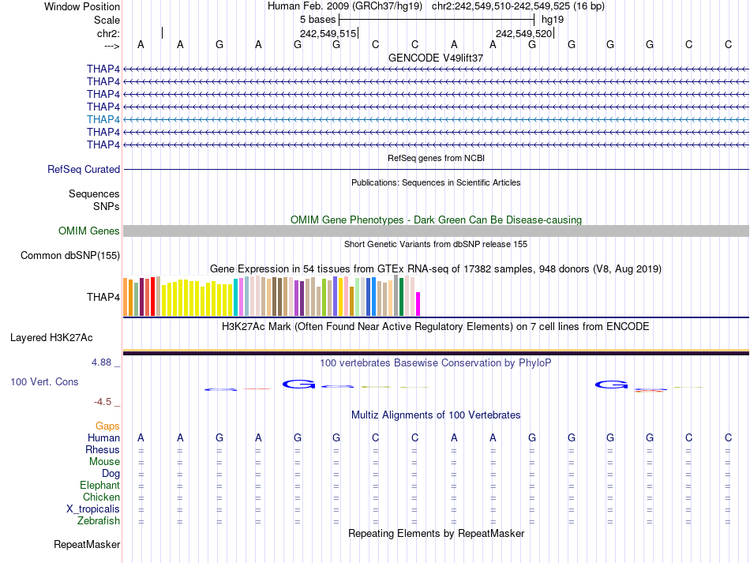Select the Elephant alignment row label
This screenshot has height=563, width=750.
100,486
